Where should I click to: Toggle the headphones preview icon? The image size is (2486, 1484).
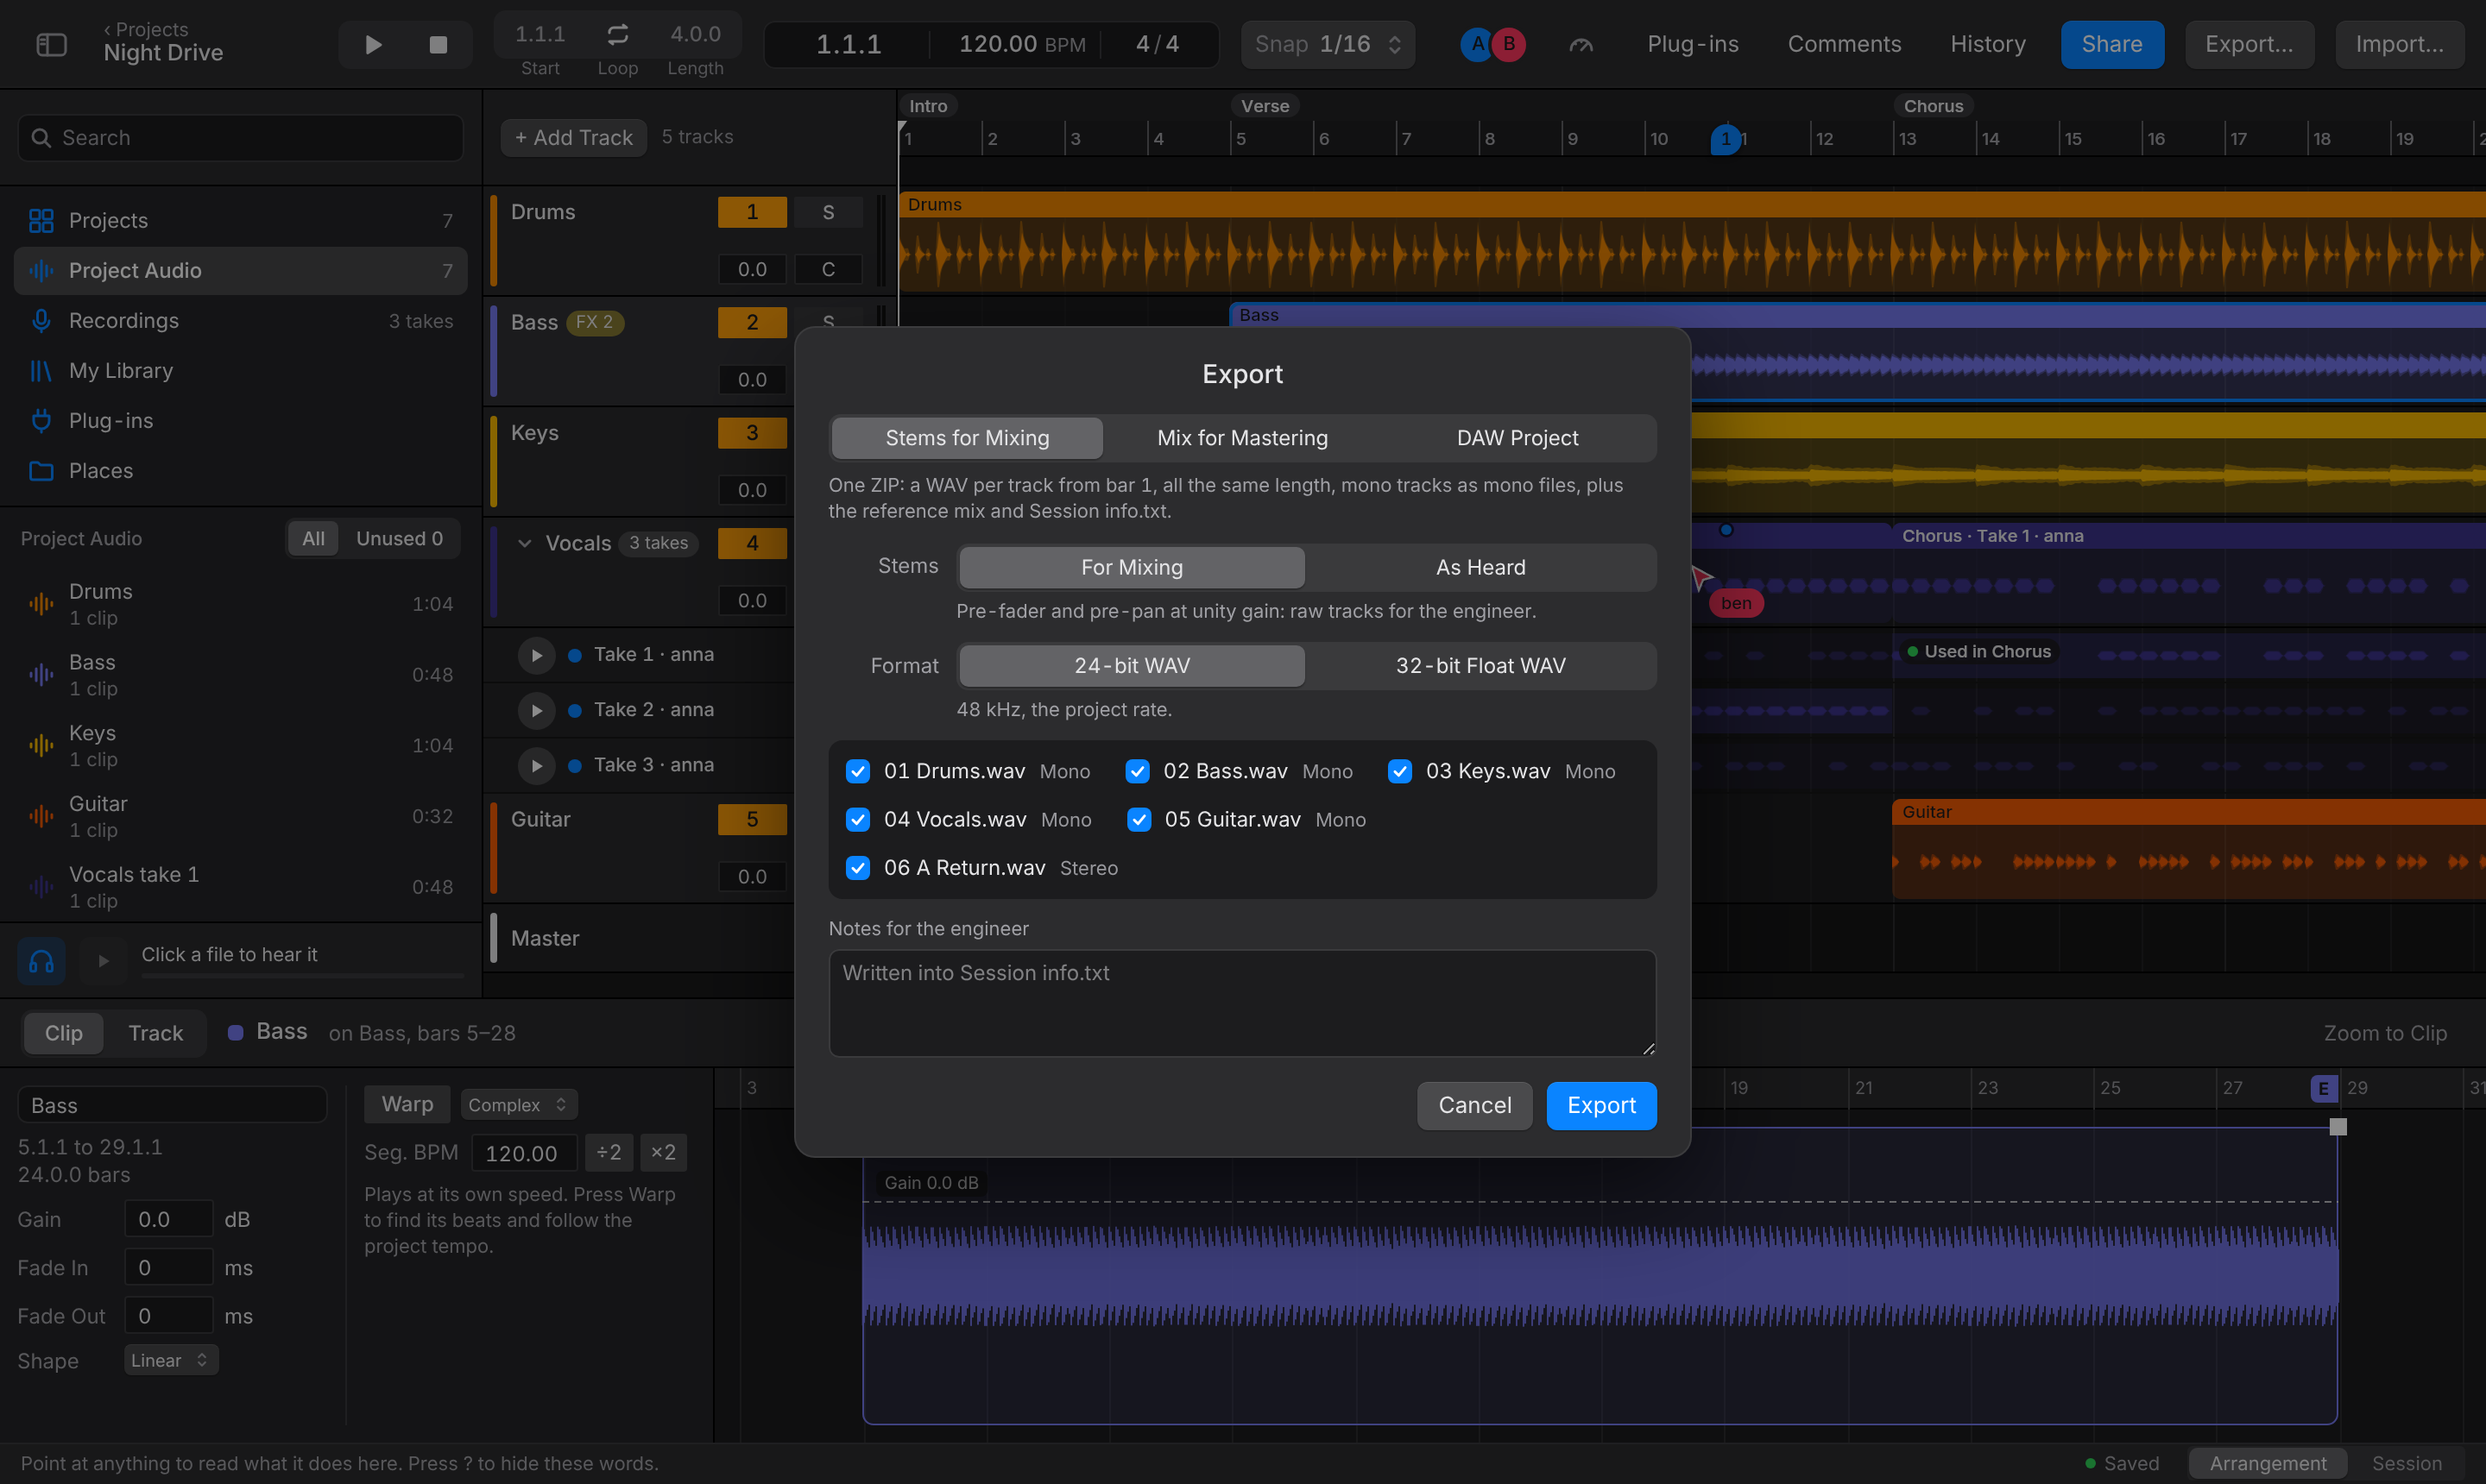click(41, 961)
